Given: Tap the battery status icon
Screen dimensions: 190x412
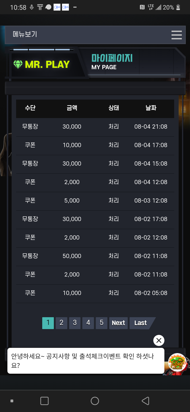Looking at the screenshot, I should pyautogui.click(x=178, y=7).
